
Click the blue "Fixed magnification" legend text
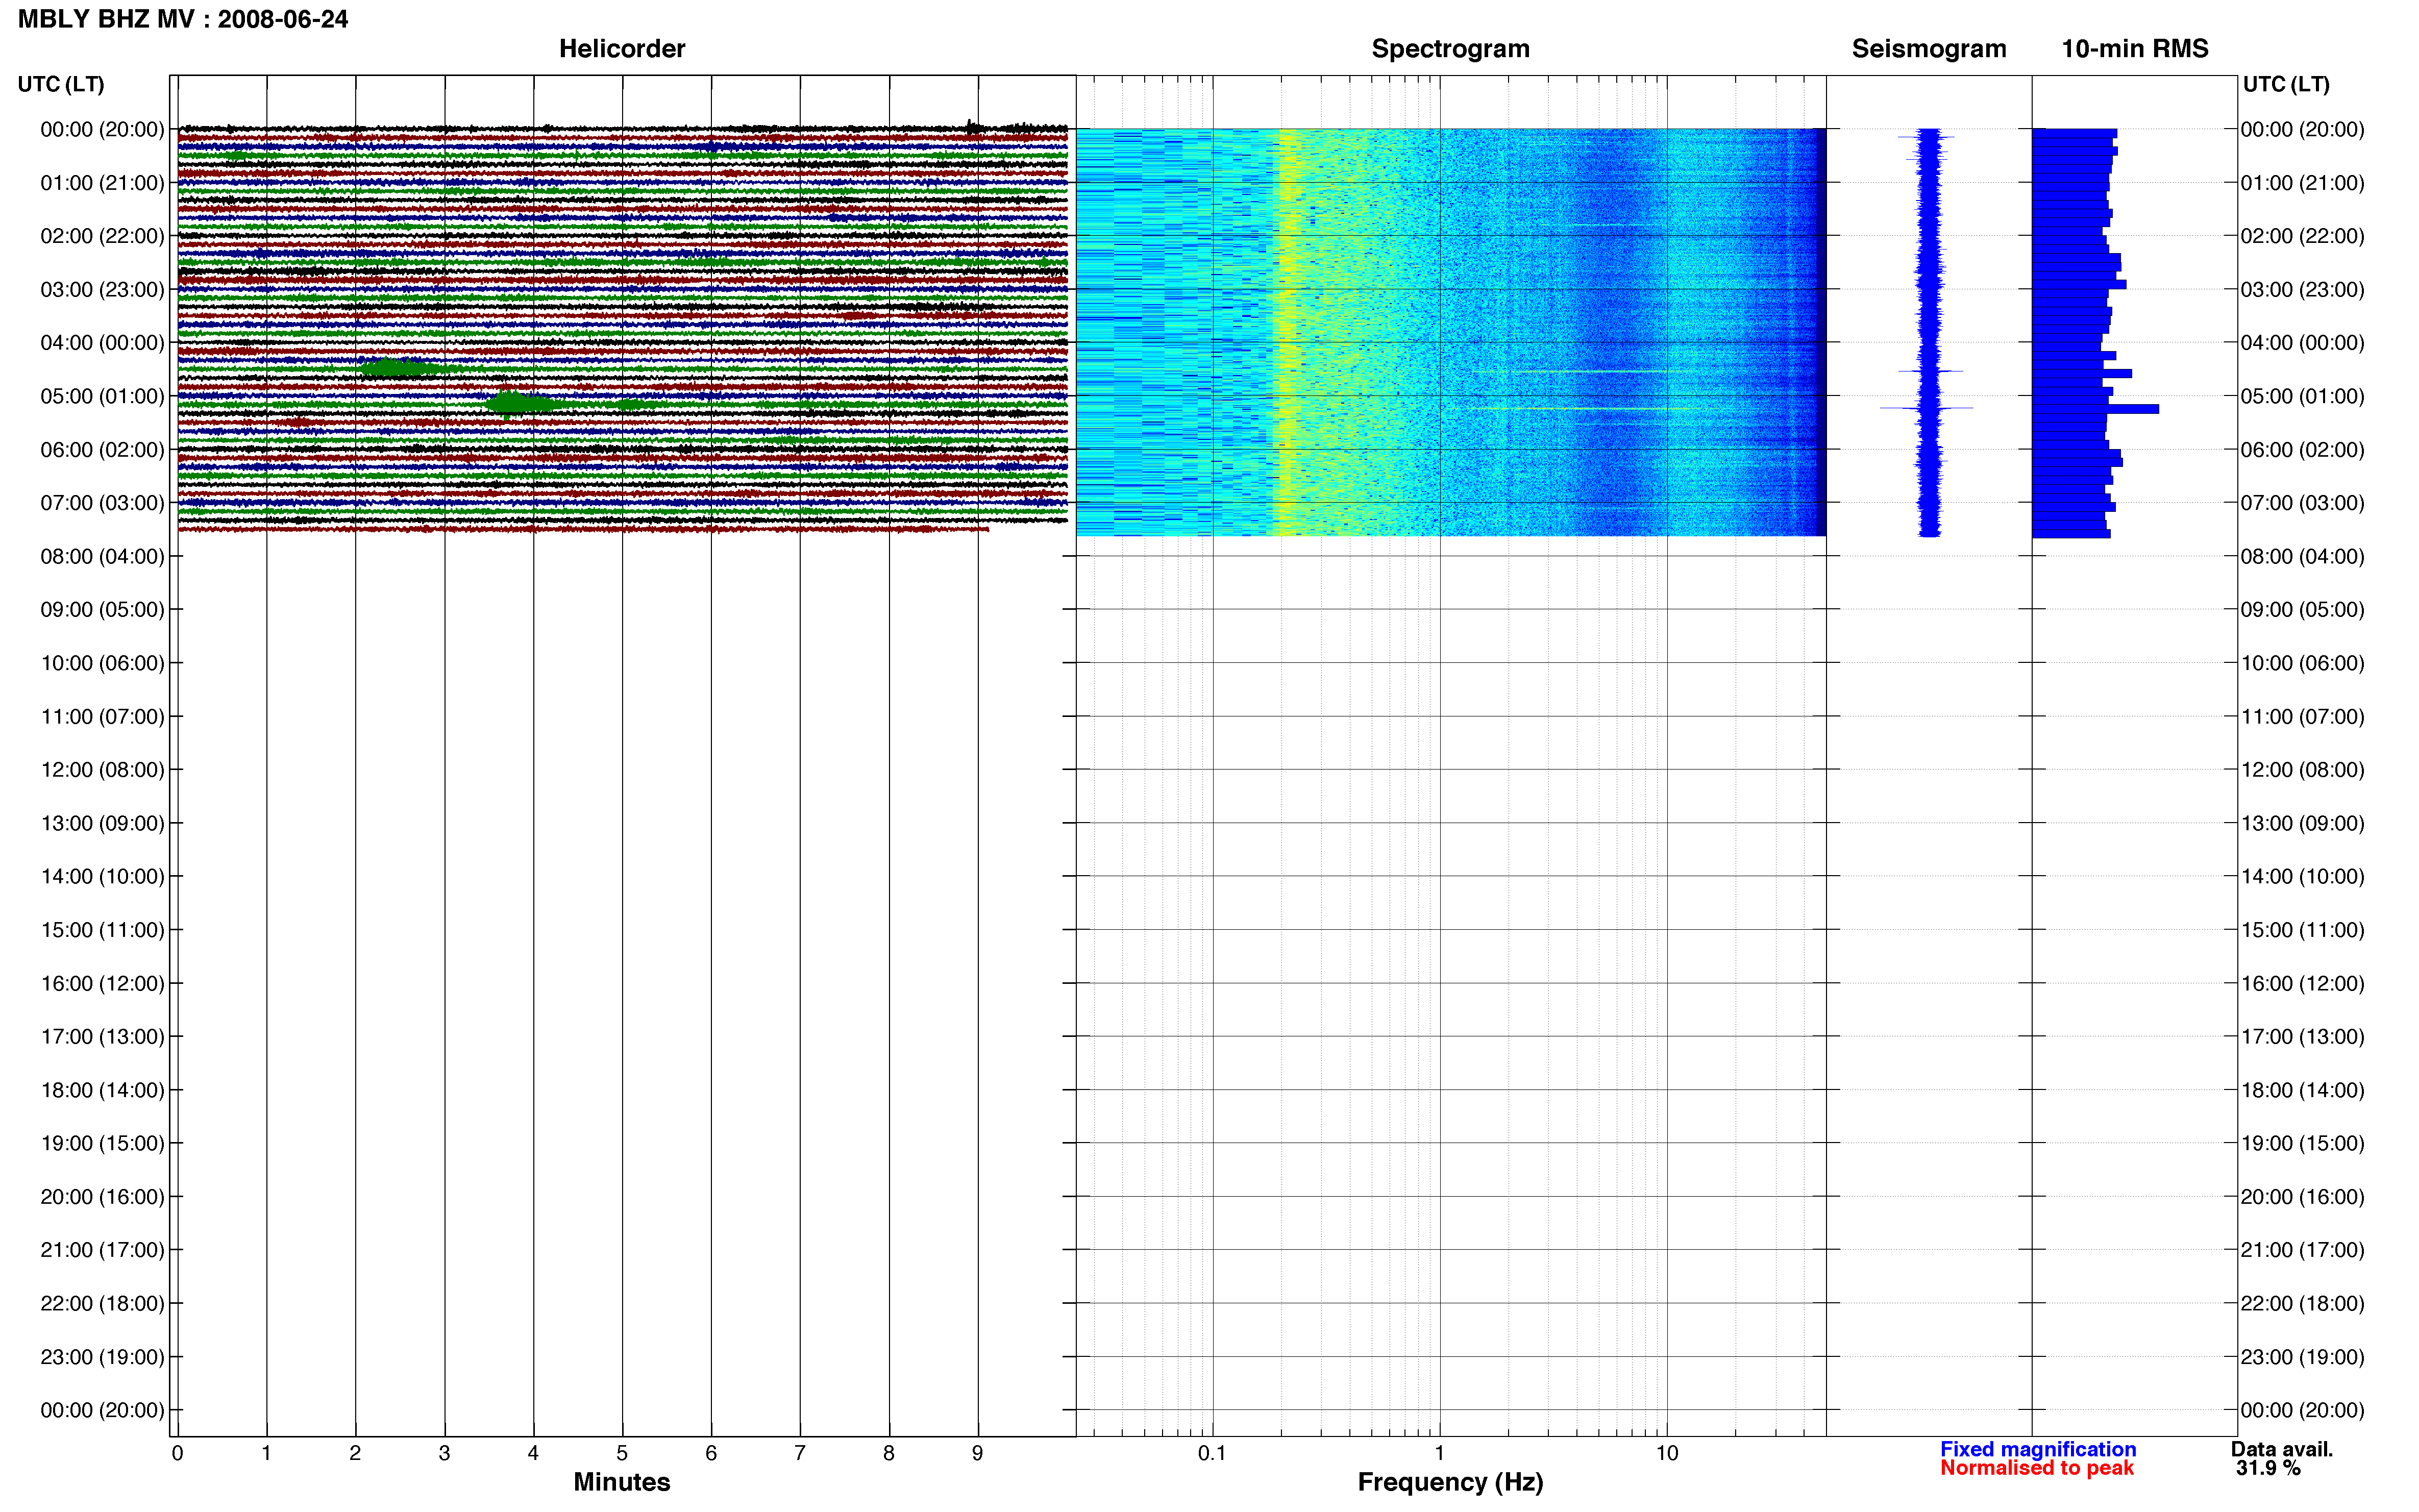point(2038,1449)
